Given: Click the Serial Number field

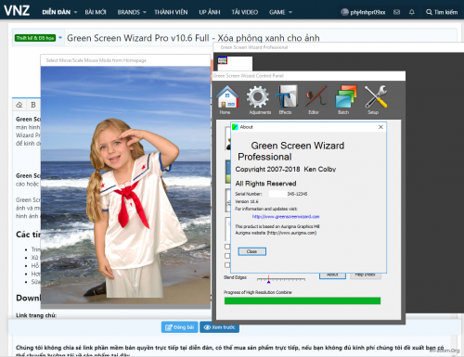Looking at the screenshot, I should 289,194.
